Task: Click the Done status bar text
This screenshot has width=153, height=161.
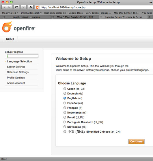Action: [x=4, y=159]
